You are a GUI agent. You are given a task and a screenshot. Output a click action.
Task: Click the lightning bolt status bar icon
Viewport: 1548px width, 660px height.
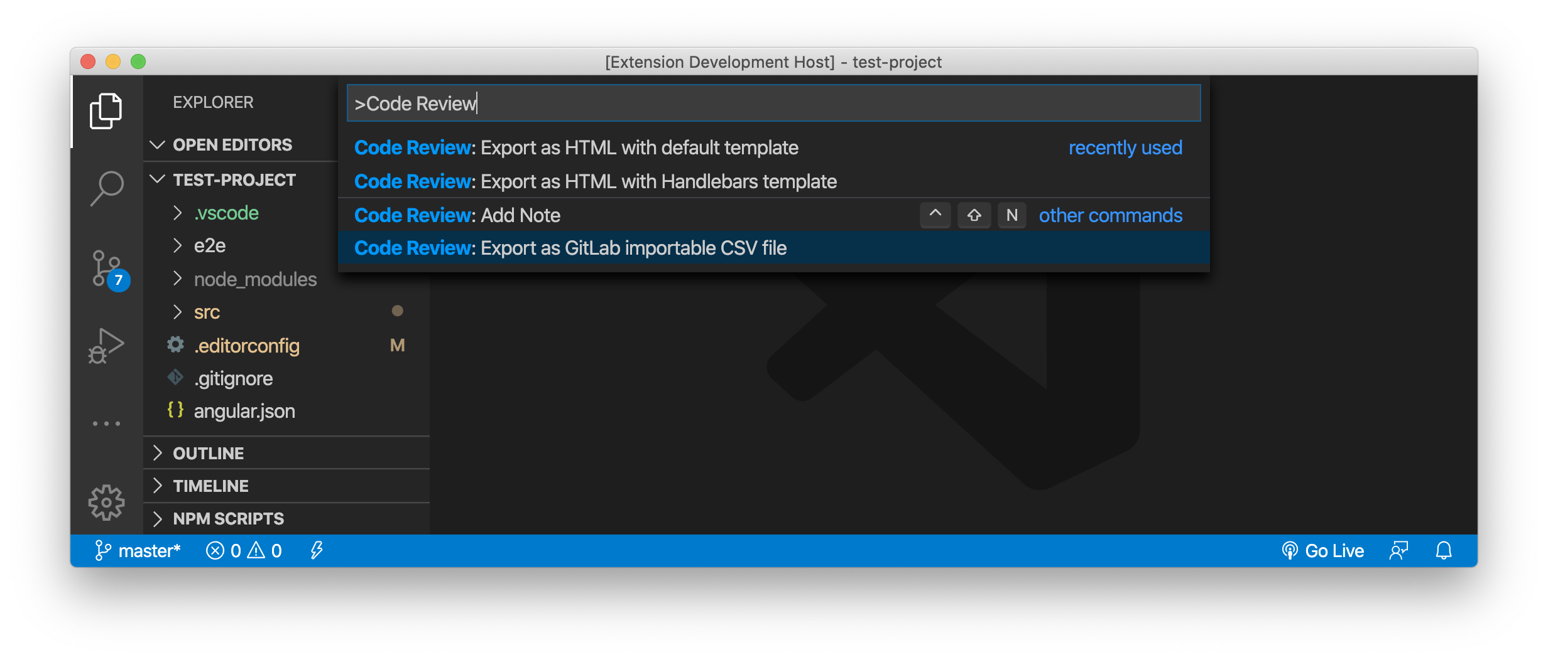[x=317, y=551]
